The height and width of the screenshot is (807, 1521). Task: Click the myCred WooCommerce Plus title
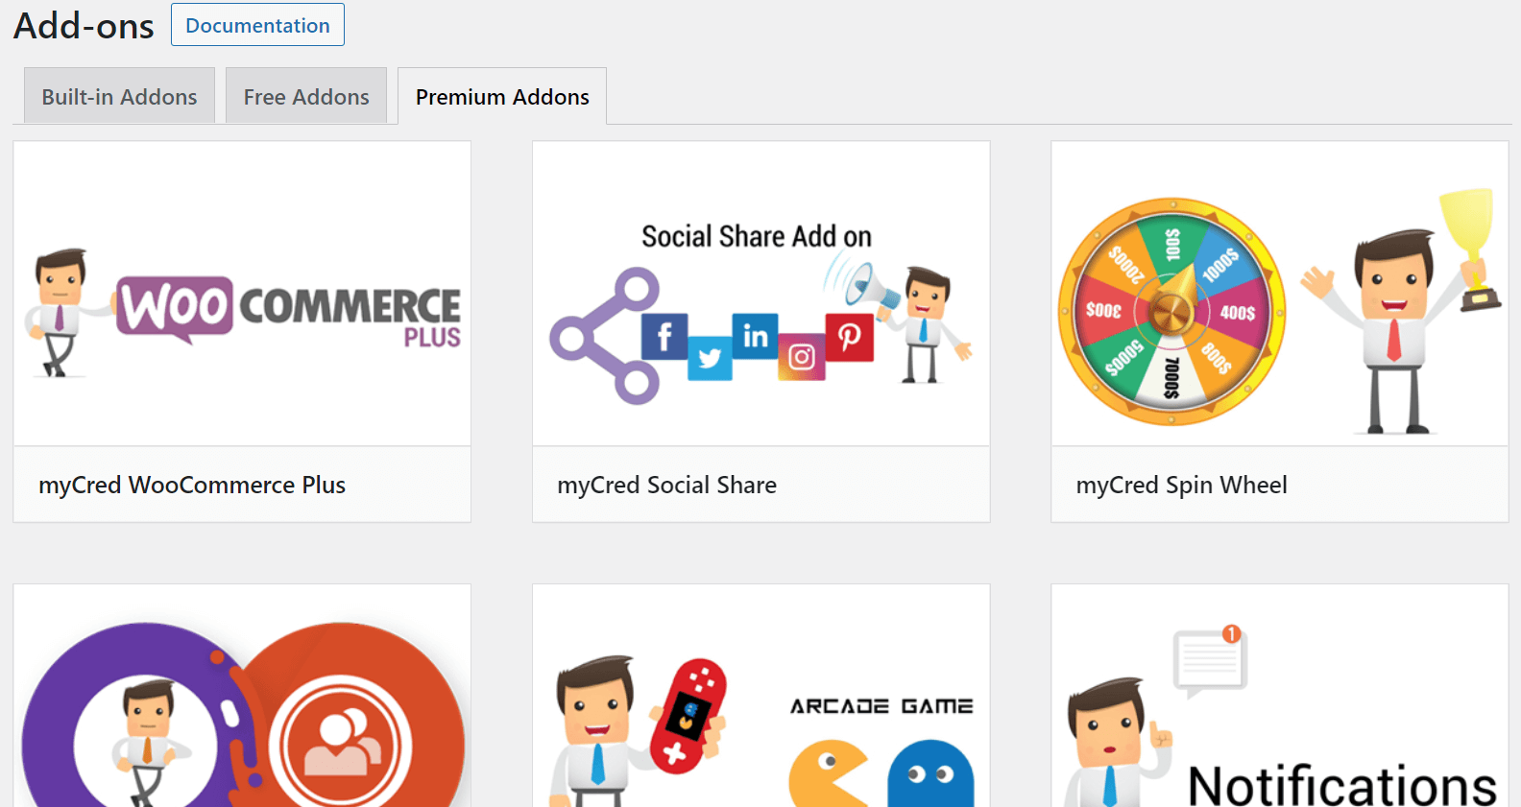pos(192,485)
